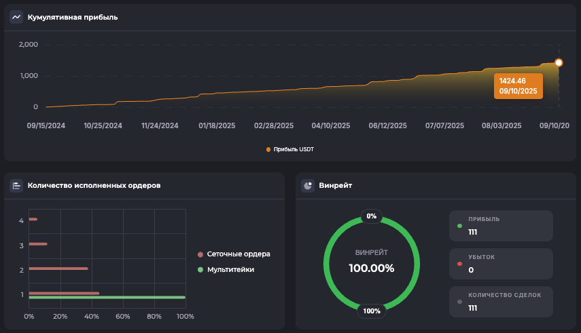The width and height of the screenshot is (581, 333).
Task: Click the red grid orders bar at level 2
Action: [58, 269]
